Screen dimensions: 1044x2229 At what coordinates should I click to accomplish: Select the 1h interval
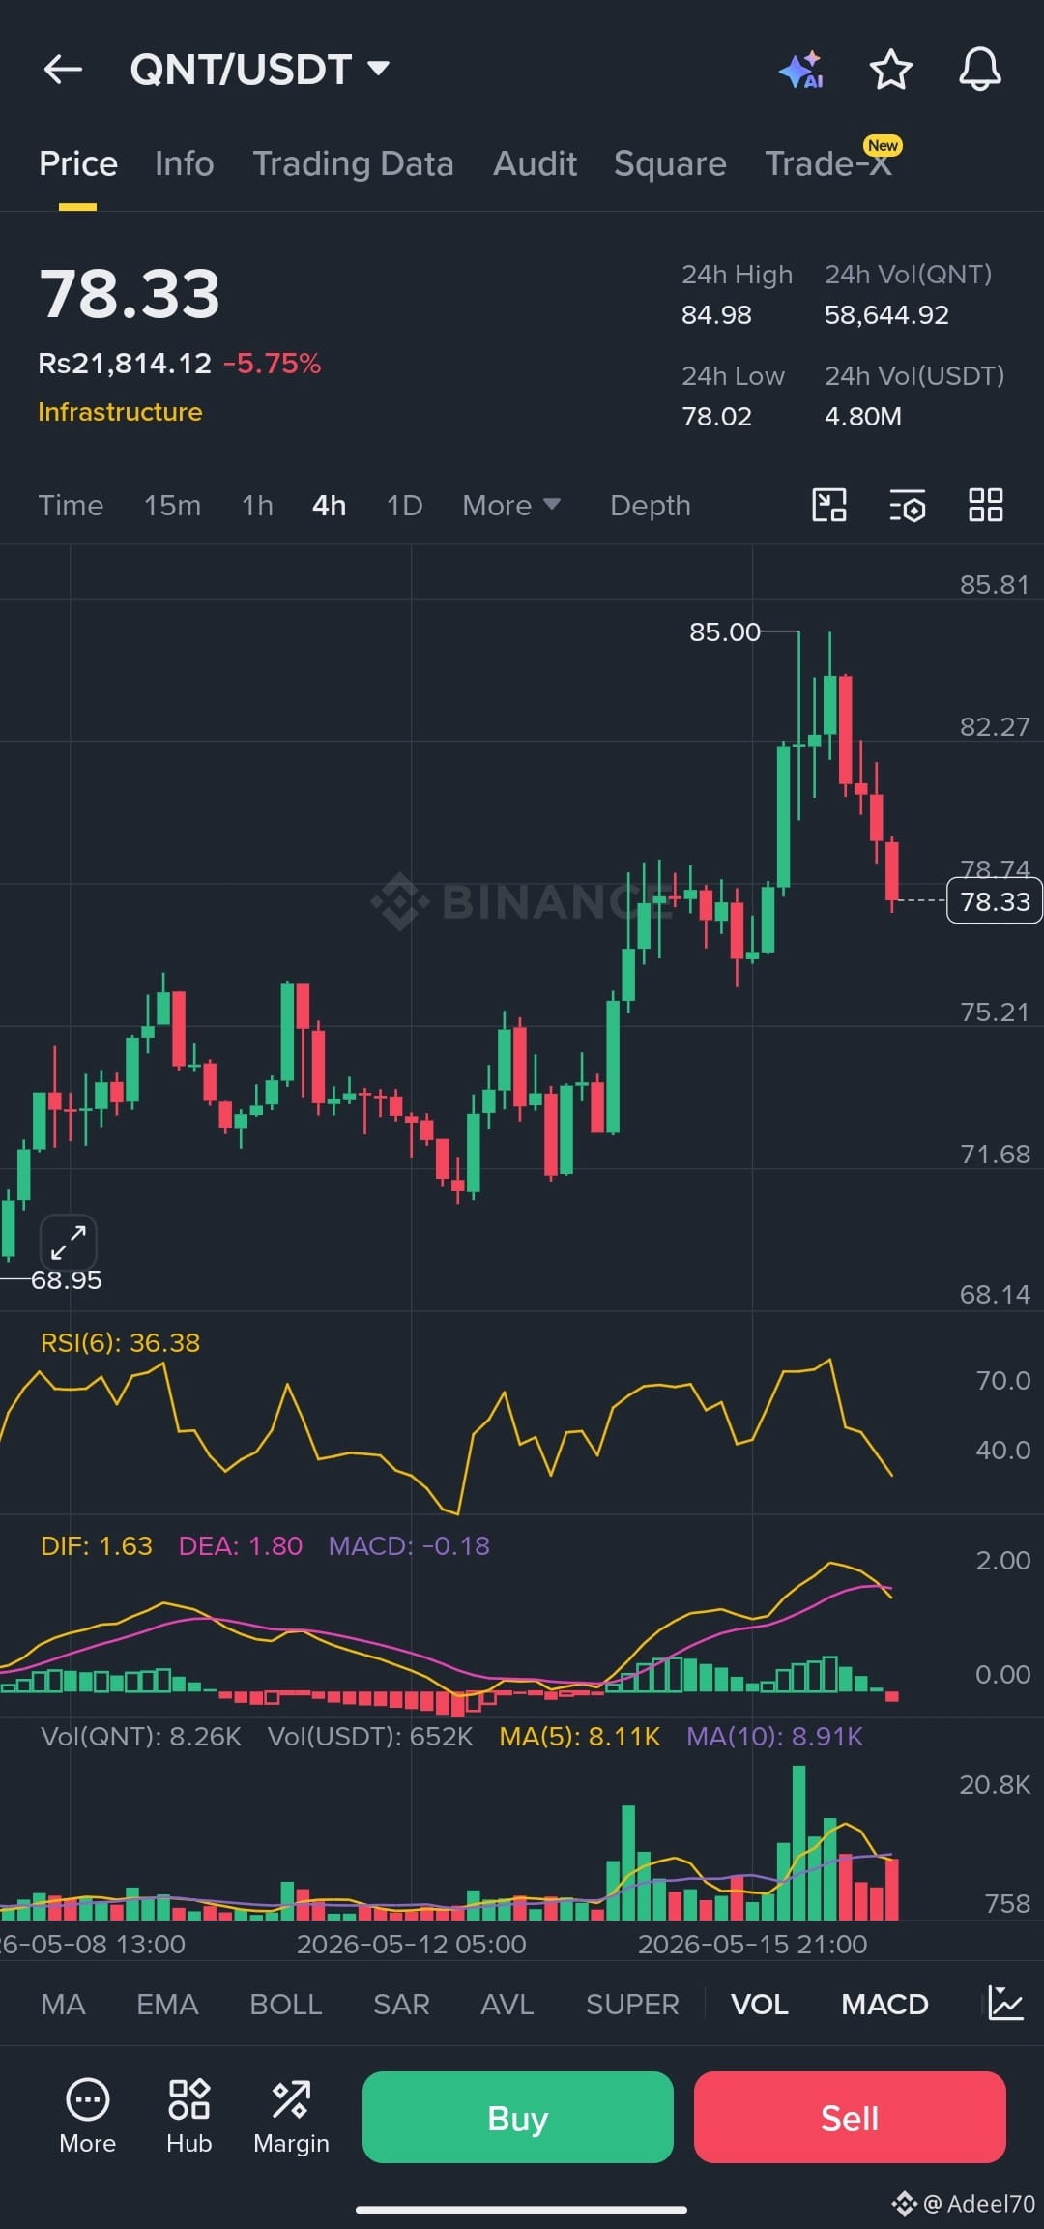257,505
